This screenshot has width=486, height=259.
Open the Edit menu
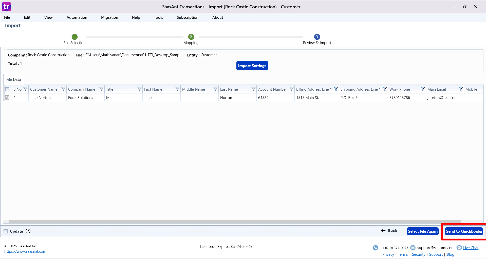pos(27,17)
